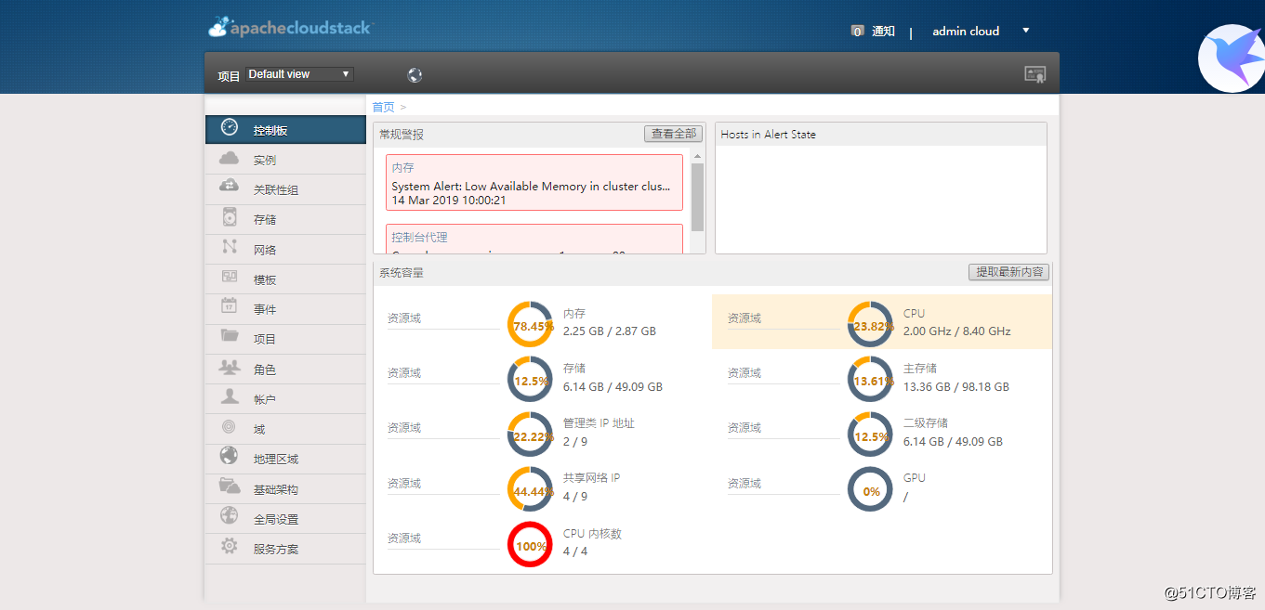Image resolution: width=1265 pixels, height=610 pixels.
Task: Click the alerts list scrollbar up arrow
Action: 698,156
